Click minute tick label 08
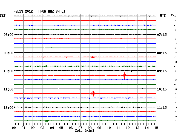 click(x=90, y=128)
